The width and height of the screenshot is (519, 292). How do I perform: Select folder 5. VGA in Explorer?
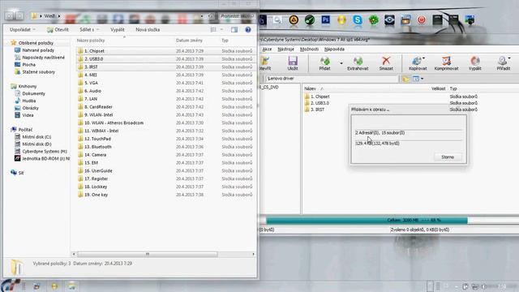(88, 83)
